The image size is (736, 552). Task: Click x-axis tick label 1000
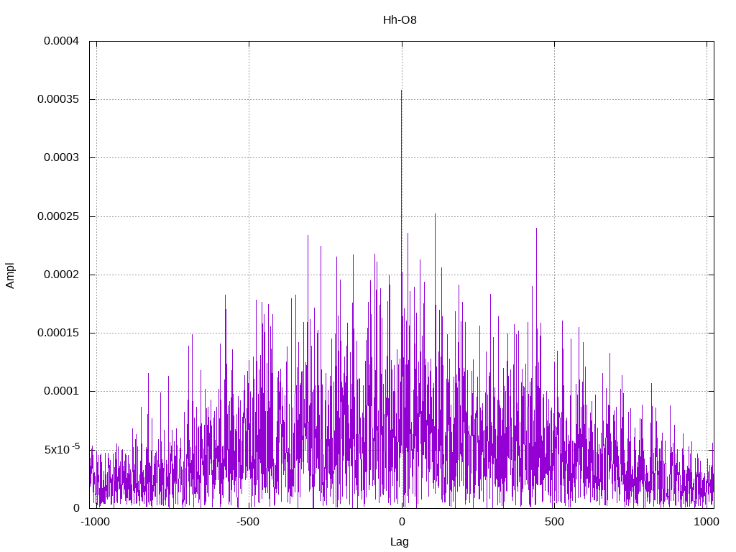(707, 522)
